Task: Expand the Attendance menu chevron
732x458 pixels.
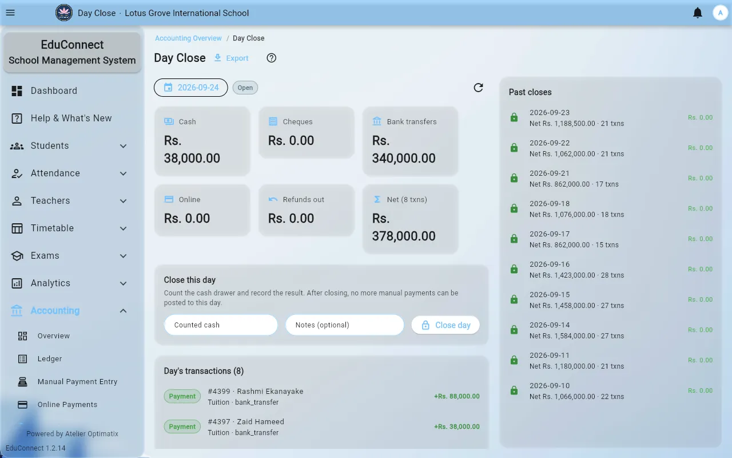Action: 124,173
